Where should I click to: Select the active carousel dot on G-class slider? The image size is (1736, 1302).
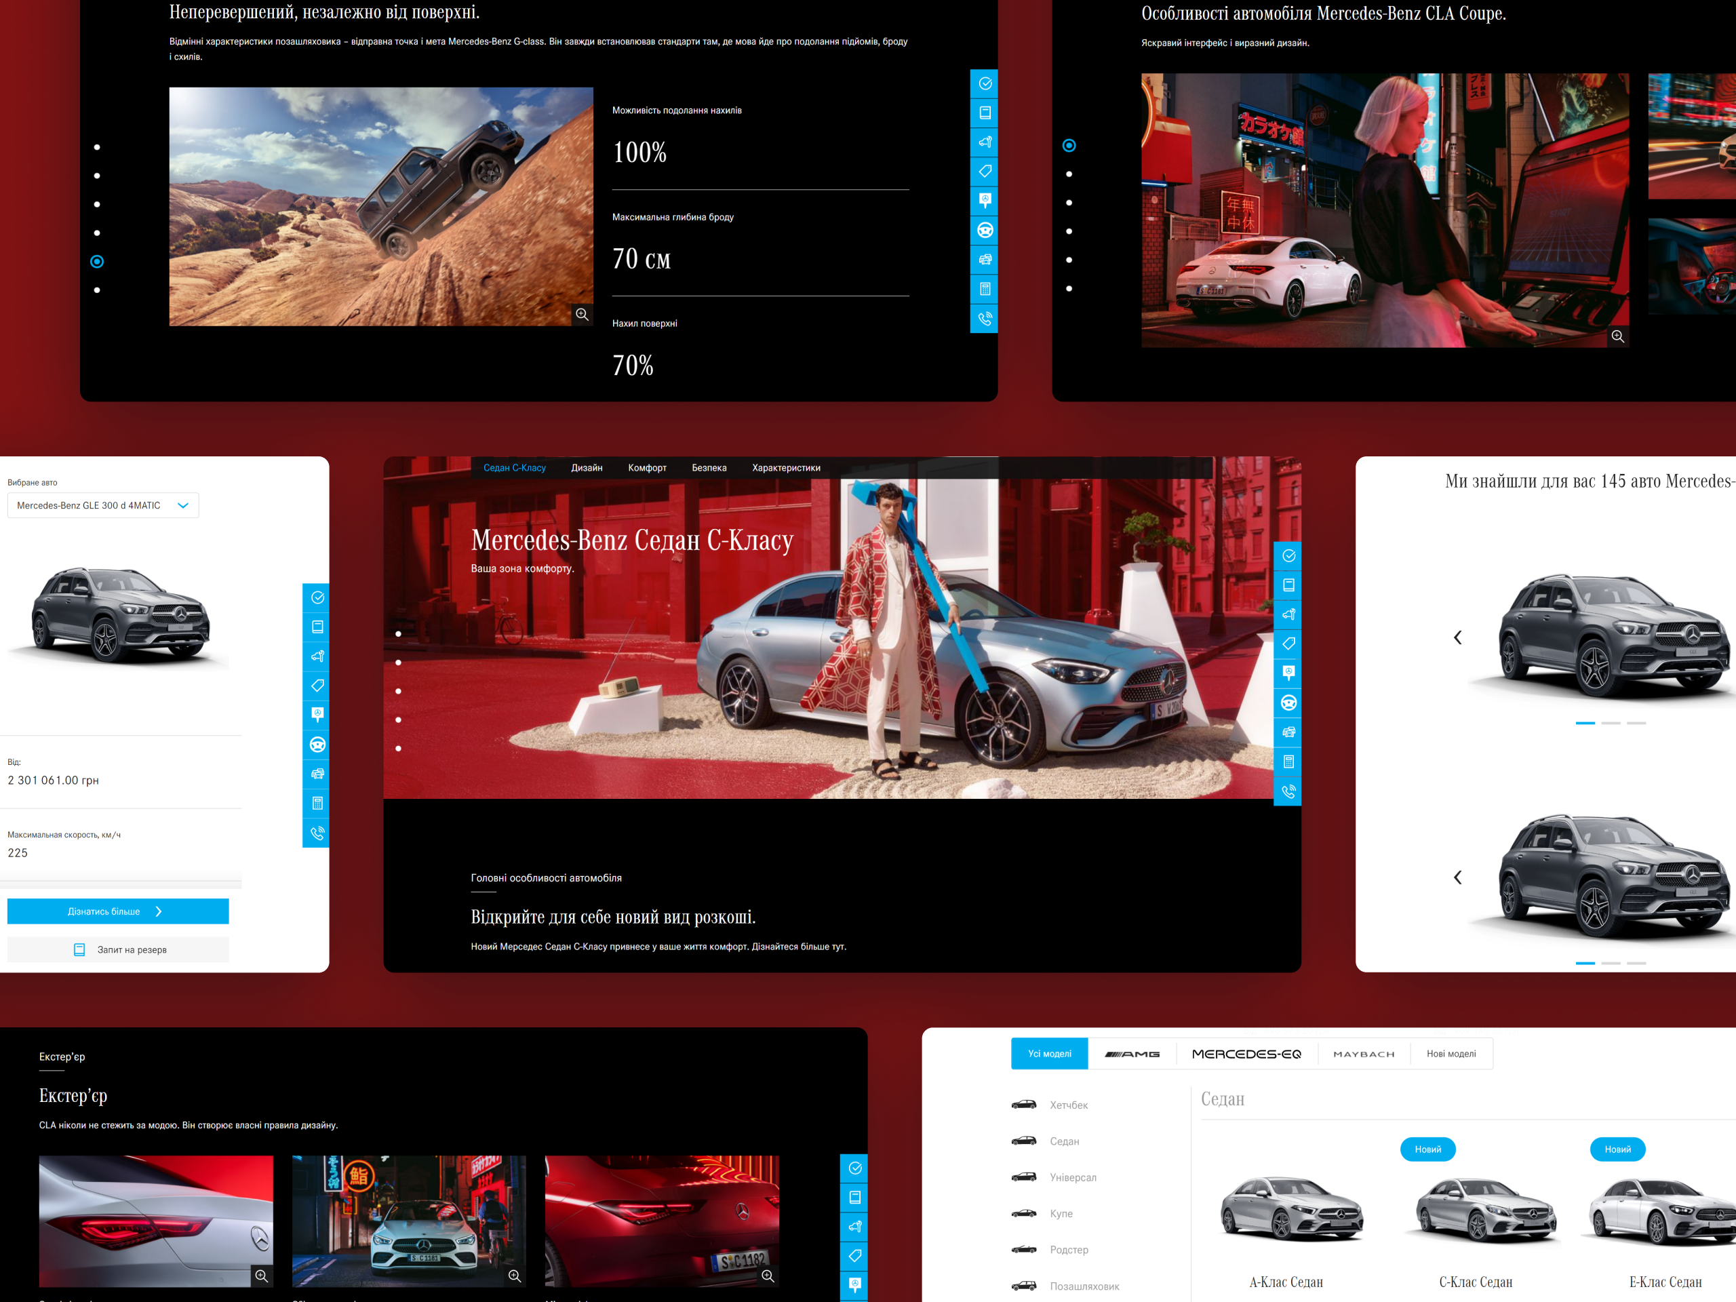point(98,260)
